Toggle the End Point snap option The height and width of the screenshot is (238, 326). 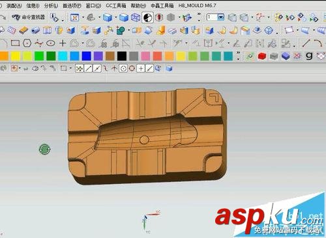point(88,68)
